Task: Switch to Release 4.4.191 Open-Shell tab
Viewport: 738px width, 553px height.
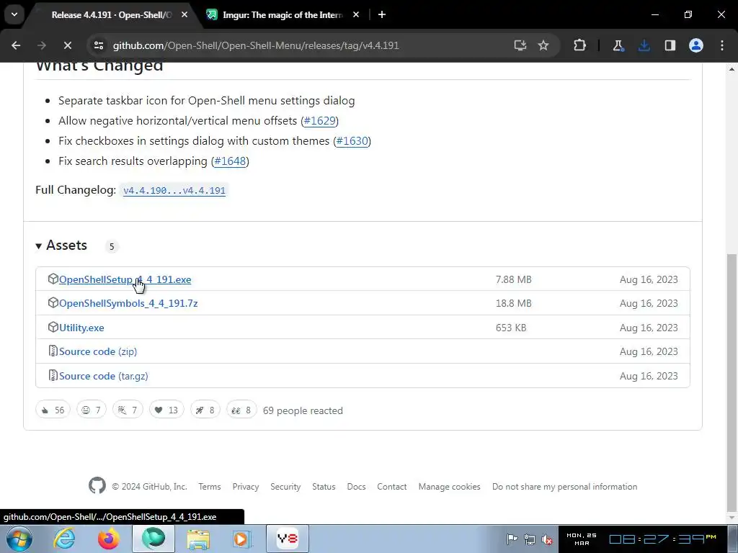Action: coord(112,15)
